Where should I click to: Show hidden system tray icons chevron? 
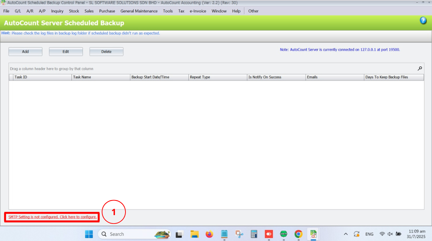(x=346, y=234)
